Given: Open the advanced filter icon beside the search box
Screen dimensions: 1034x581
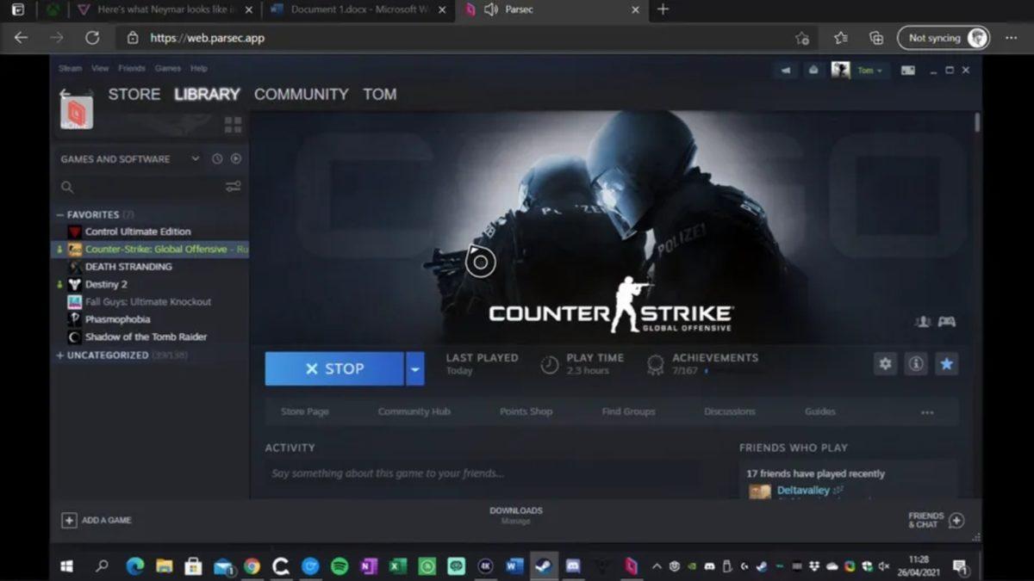Looking at the screenshot, I should [x=234, y=185].
